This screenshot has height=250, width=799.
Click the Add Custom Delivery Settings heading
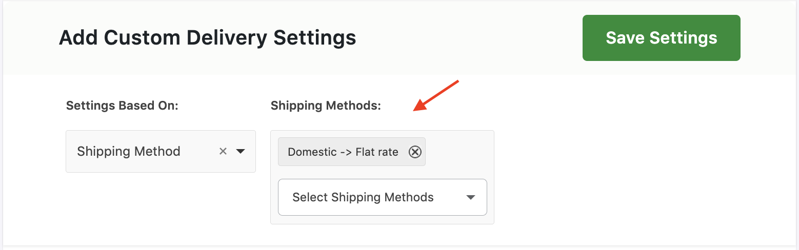tap(207, 38)
